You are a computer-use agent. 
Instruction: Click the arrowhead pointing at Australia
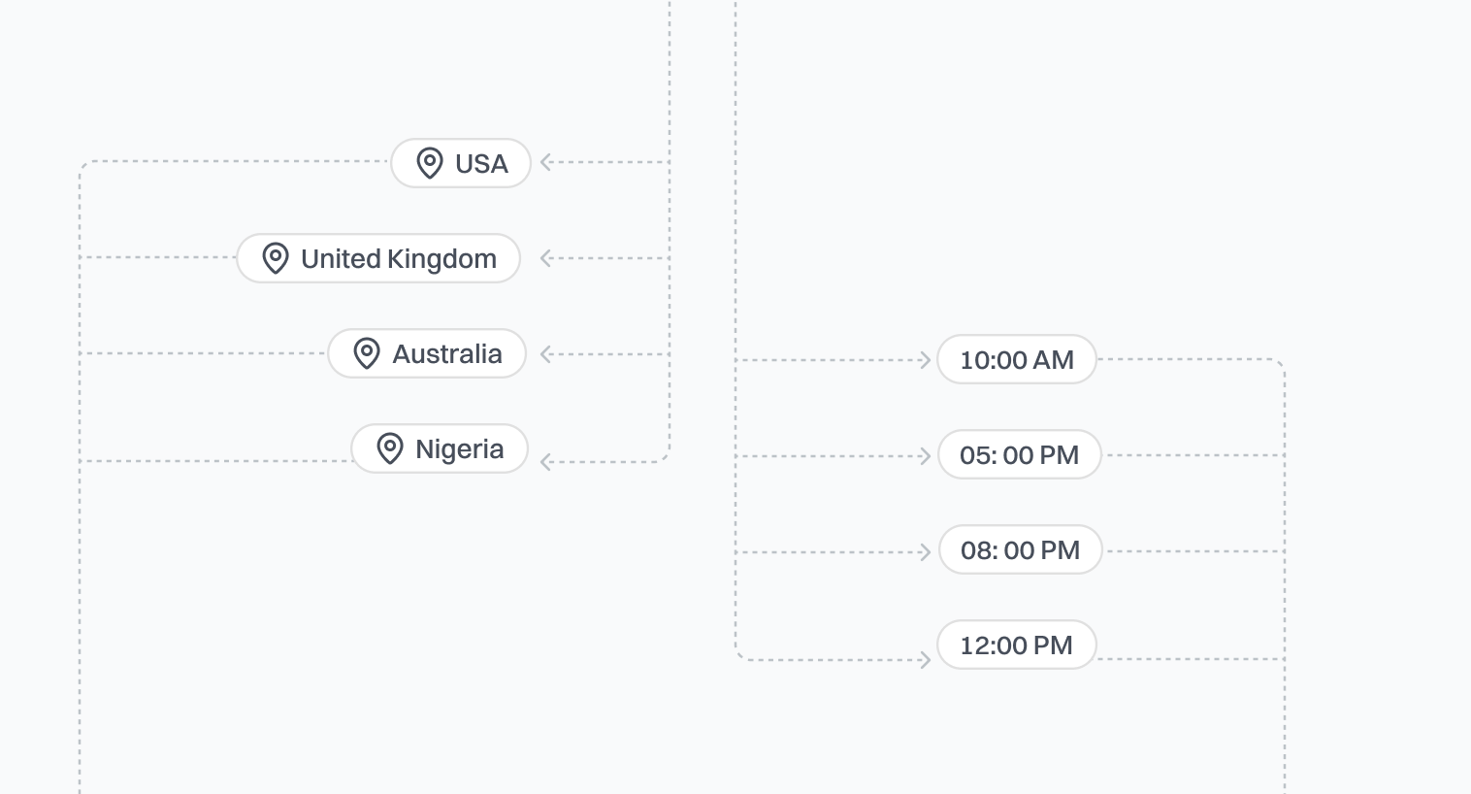pyautogui.click(x=546, y=354)
